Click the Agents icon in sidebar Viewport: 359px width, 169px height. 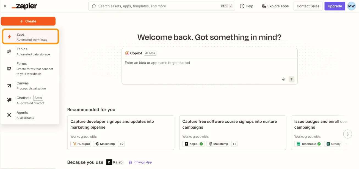[9, 115]
